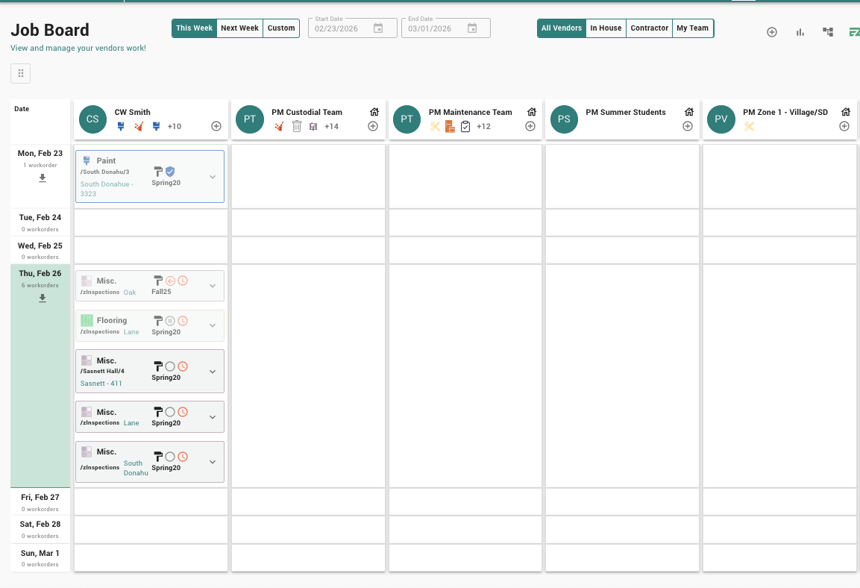This screenshot has height=588, width=860.
Task: Expand the Misc. Fall25 Oak card
Action: pyautogui.click(x=213, y=286)
